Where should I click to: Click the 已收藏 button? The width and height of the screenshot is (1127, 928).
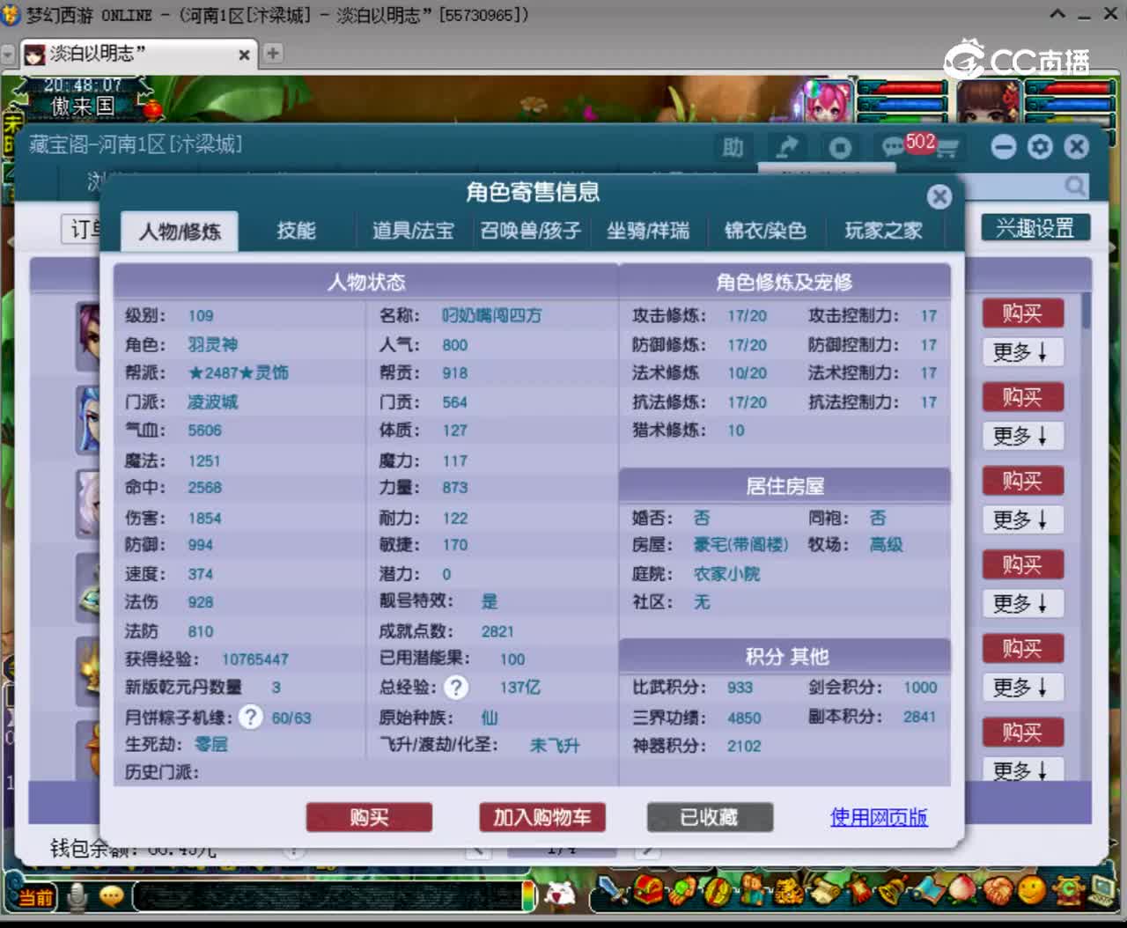710,817
